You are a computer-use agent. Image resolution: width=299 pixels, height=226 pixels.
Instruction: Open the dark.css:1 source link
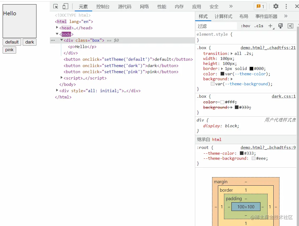284,96
